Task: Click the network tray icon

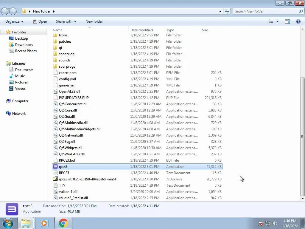Action: [x=268, y=223]
